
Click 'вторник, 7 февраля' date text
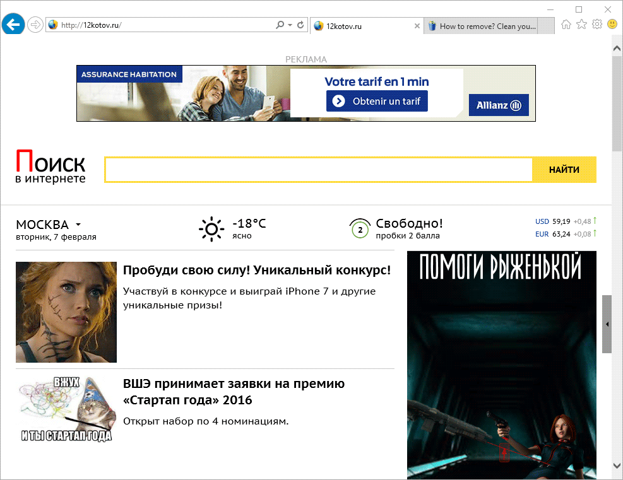click(x=56, y=237)
